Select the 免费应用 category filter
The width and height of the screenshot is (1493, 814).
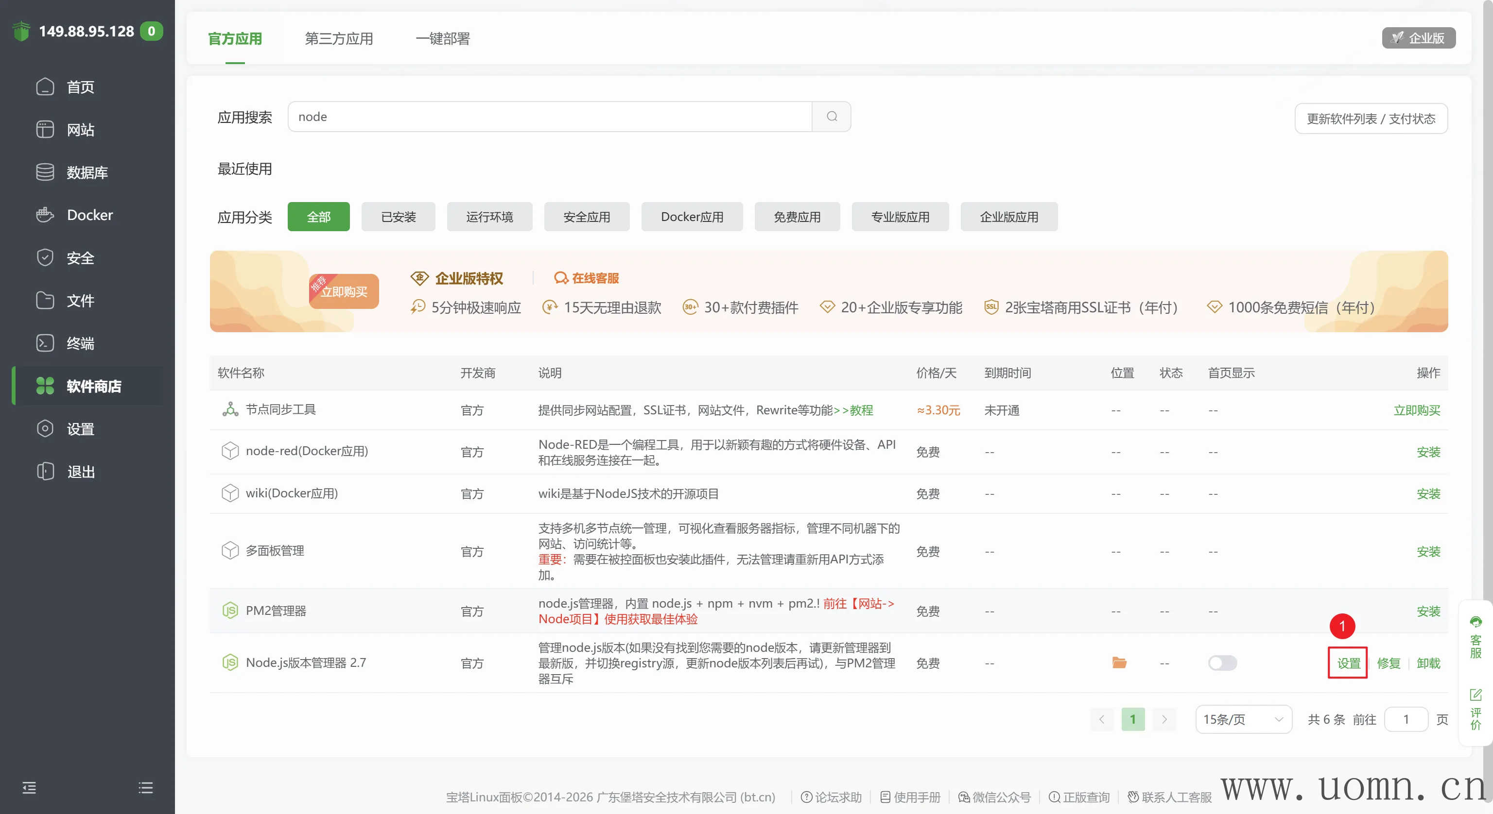(797, 217)
